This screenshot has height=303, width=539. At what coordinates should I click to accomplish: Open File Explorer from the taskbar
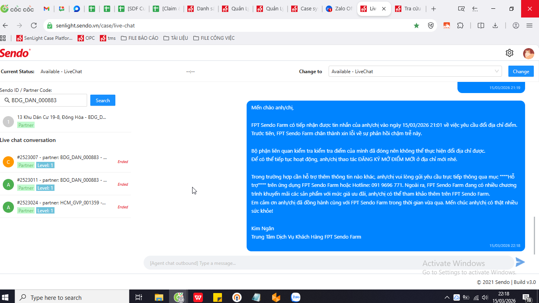[159, 297]
